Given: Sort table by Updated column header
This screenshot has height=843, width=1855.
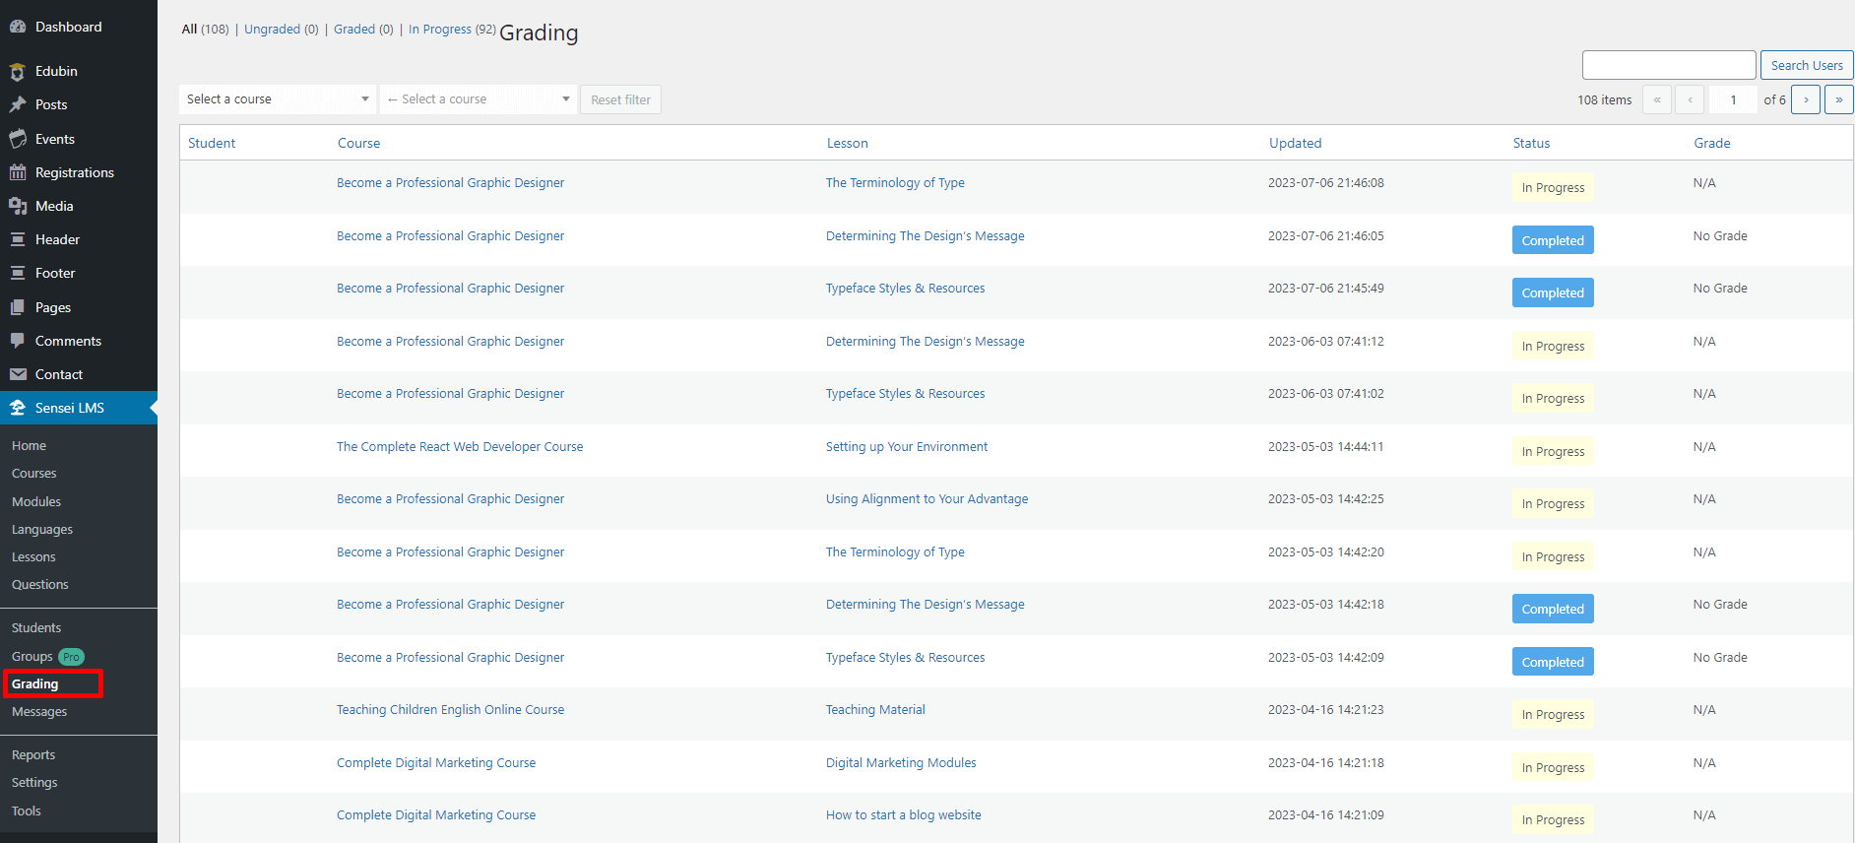Looking at the screenshot, I should click(1295, 143).
